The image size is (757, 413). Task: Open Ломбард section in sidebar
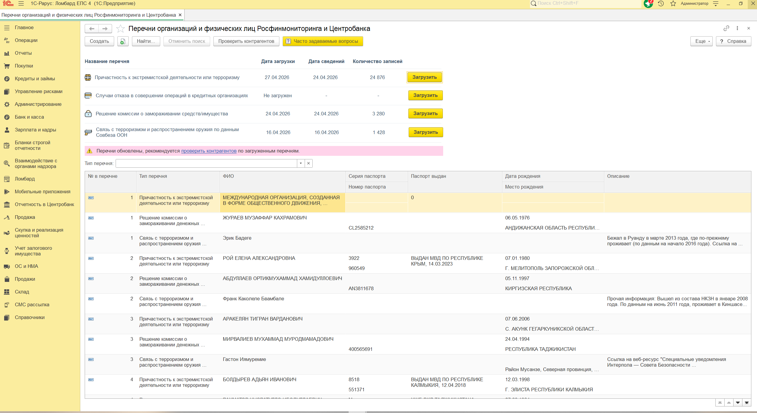tap(25, 179)
